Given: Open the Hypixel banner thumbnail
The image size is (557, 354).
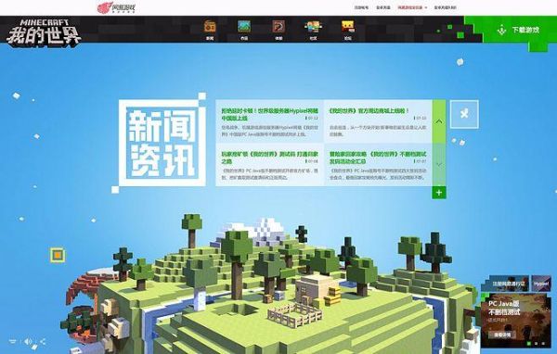Looking at the screenshot, I should click(541, 284).
